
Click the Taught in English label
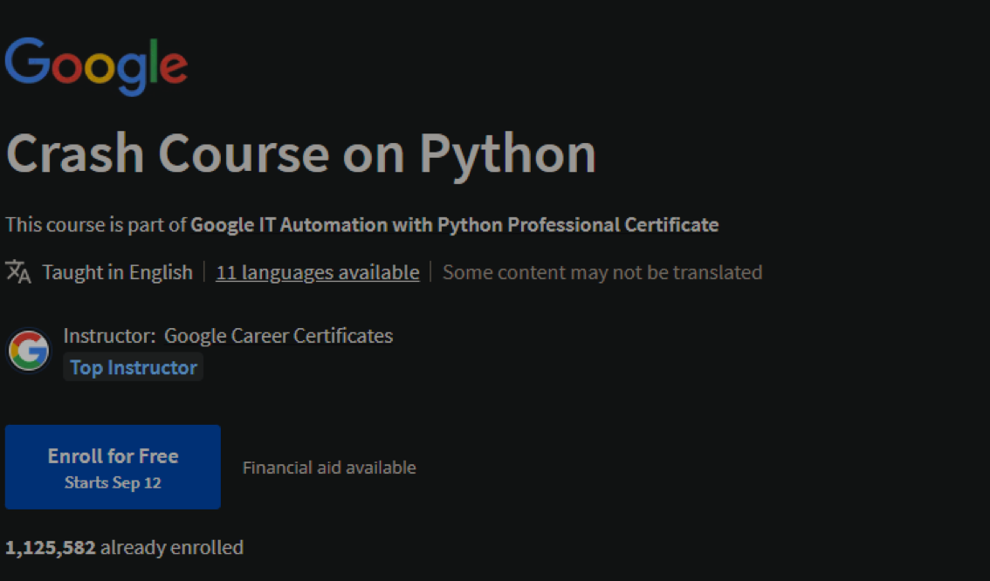[117, 272]
